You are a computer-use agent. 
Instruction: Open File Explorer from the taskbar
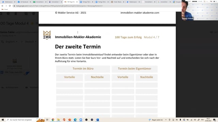[58, 120]
